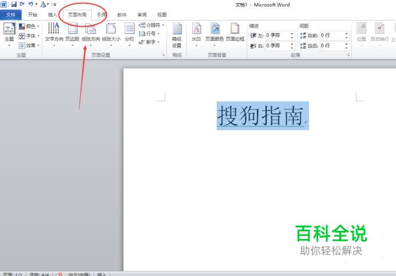Click the text style A icon in quick access
This screenshot has height=276, width=396.
(x=43, y=4)
